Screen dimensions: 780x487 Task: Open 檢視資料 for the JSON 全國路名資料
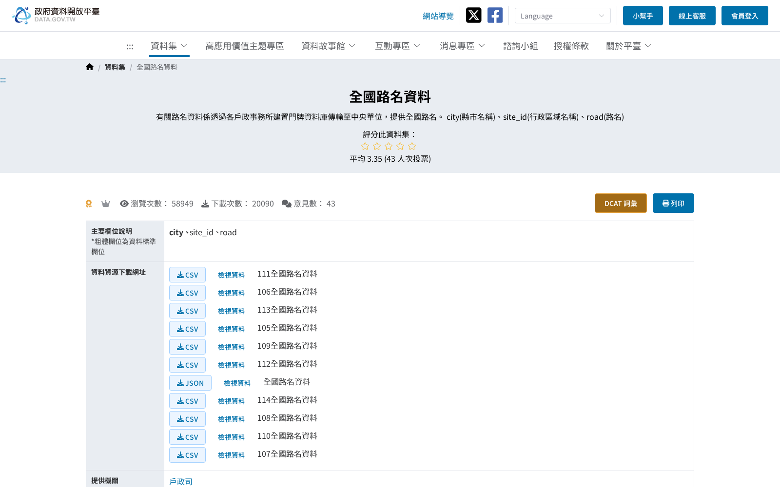pyautogui.click(x=237, y=383)
